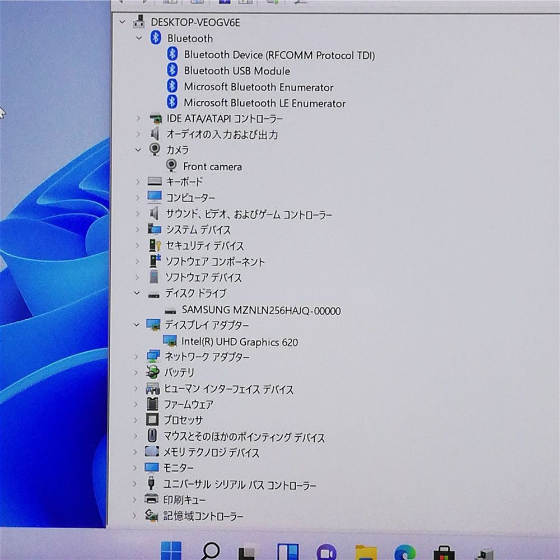
Task: Click the ディスプレイ アダプター icon
Action: coord(153,325)
